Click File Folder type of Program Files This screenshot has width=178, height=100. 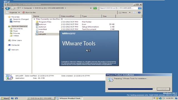(86, 22)
